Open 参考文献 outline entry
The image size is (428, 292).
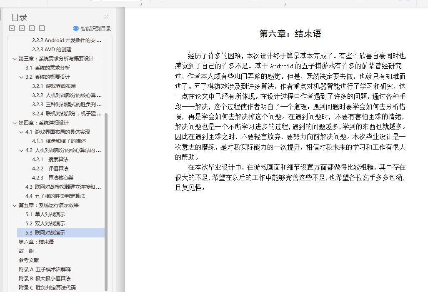pos(29,260)
